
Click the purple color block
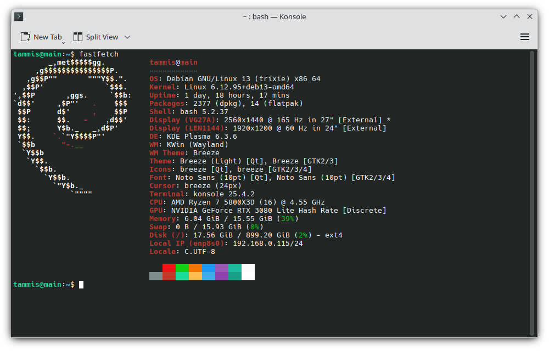(x=222, y=268)
